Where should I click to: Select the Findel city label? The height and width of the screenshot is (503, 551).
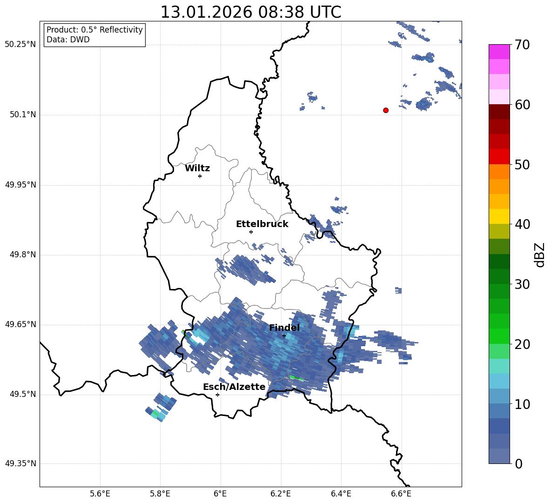[x=284, y=328]
